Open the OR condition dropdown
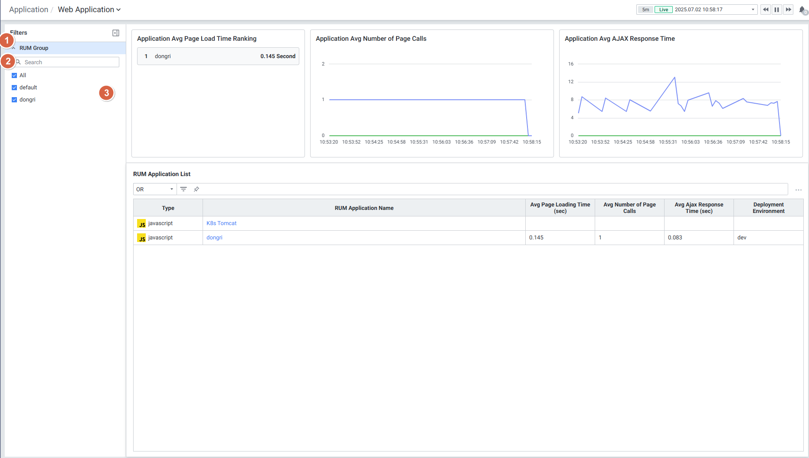The width and height of the screenshot is (809, 458). 154,189
